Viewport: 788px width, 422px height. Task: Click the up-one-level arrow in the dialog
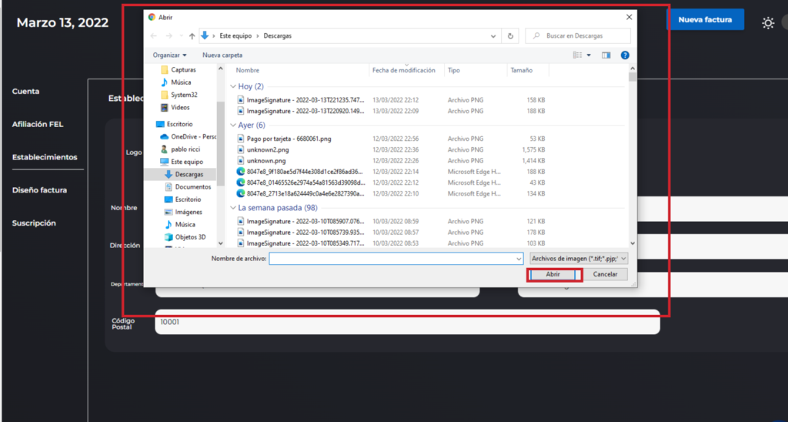coord(192,35)
